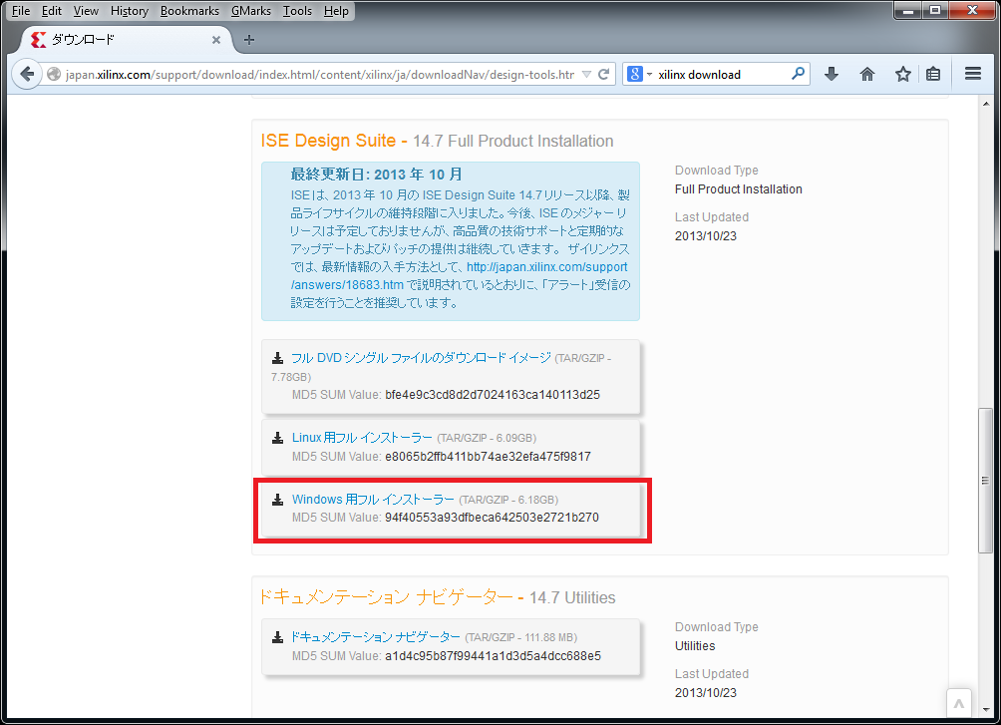Viewport: 1001px width, 725px height.
Task: Click the globe site identity icon
Action: click(x=54, y=74)
